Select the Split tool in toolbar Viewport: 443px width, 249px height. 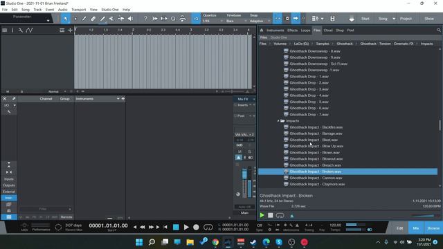coord(84,19)
